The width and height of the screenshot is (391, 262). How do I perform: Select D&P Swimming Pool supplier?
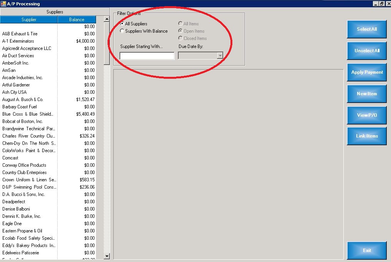click(x=48, y=187)
